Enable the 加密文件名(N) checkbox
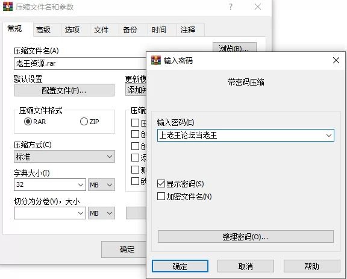Screen dimensions: 347x279 (x=161, y=196)
